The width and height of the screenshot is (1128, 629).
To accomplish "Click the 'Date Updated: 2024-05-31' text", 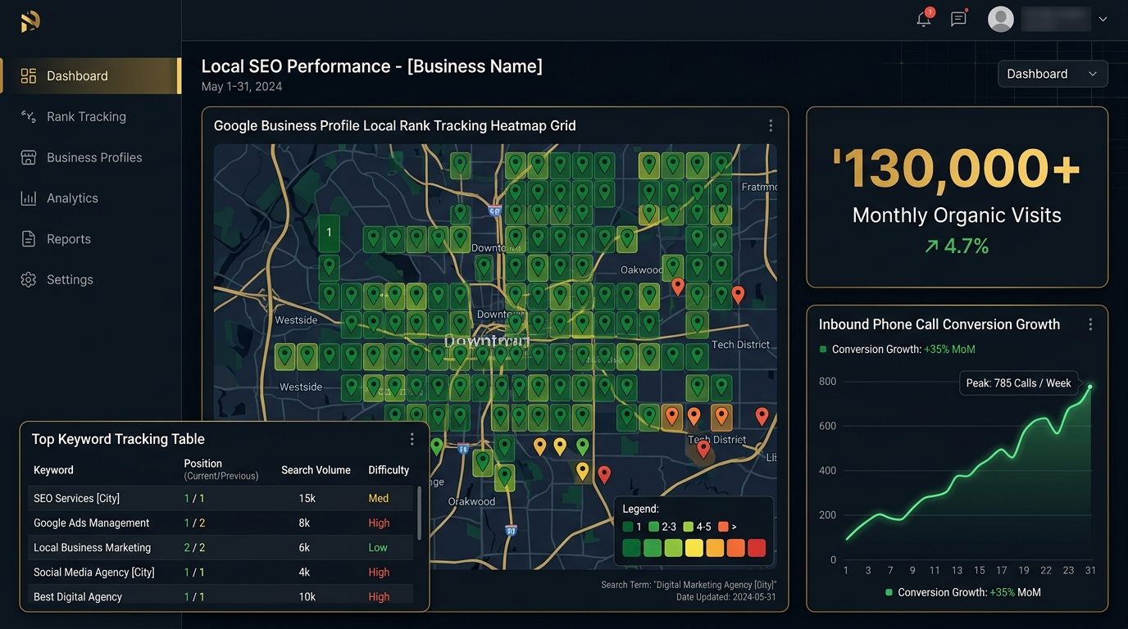I will point(726,597).
